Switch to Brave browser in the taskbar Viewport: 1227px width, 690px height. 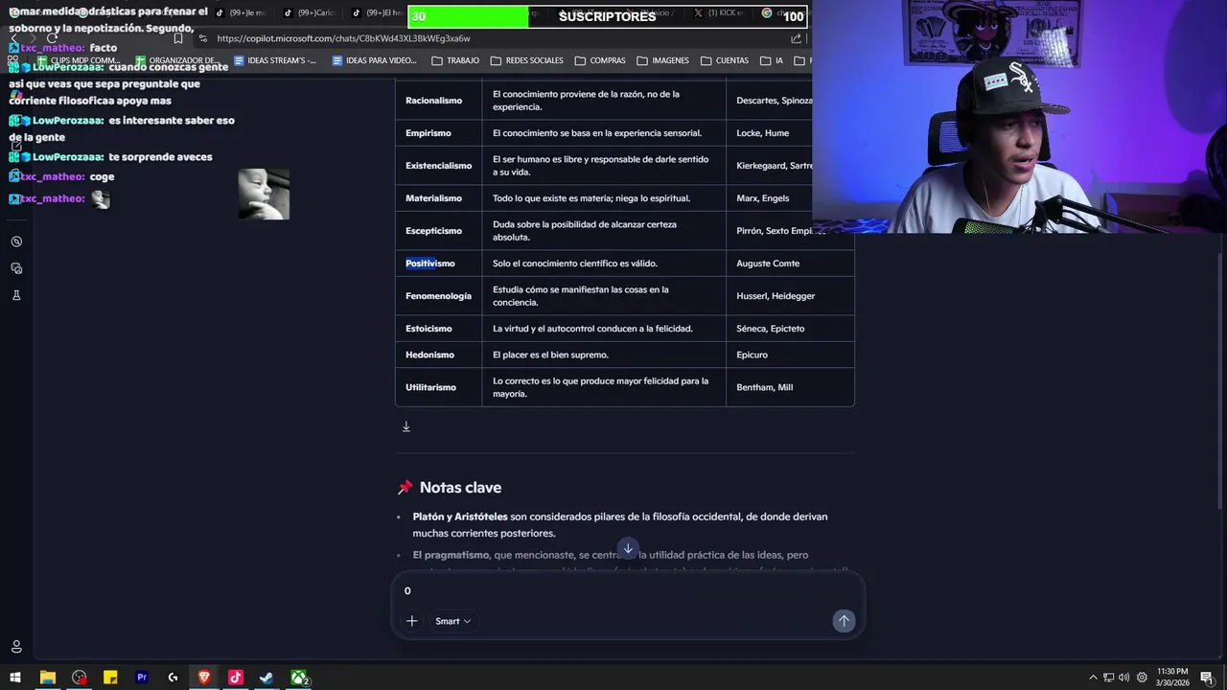click(204, 678)
